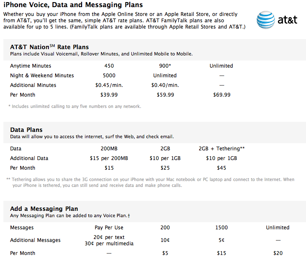Click the AT&T globe logo

[x=266, y=20]
